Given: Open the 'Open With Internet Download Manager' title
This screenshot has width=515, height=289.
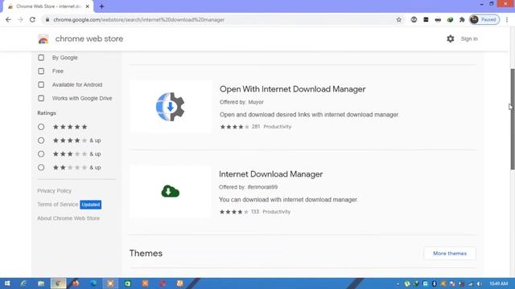Looking at the screenshot, I should pos(292,89).
